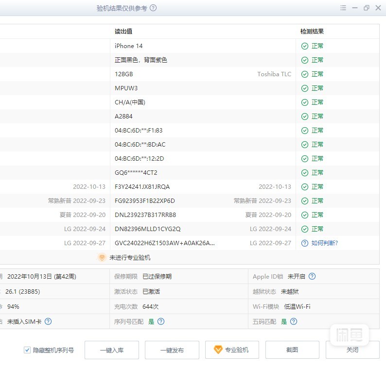Open the list menu icon in title bar
The width and height of the screenshot is (386, 367).
coord(343,8)
